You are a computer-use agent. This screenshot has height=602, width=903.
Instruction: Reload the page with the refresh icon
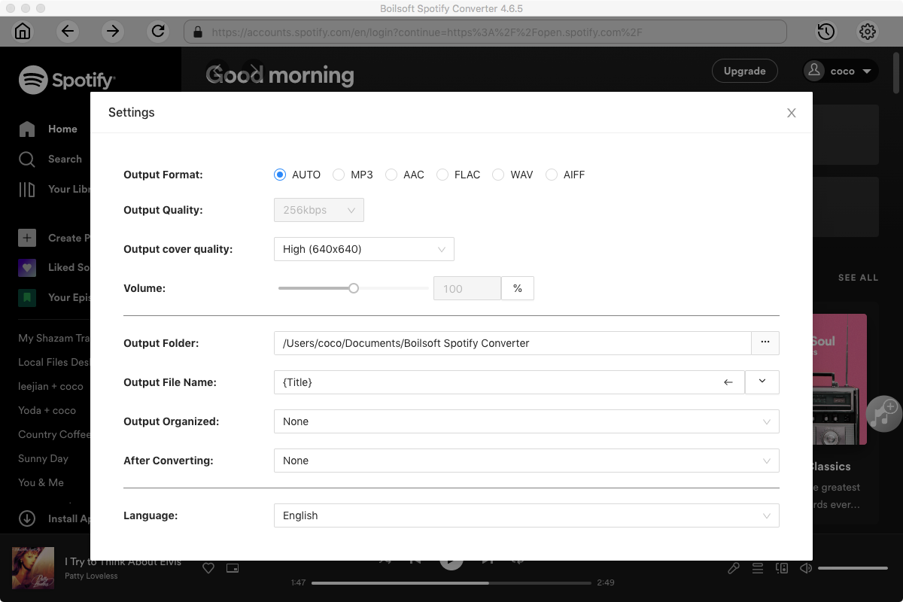(158, 32)
